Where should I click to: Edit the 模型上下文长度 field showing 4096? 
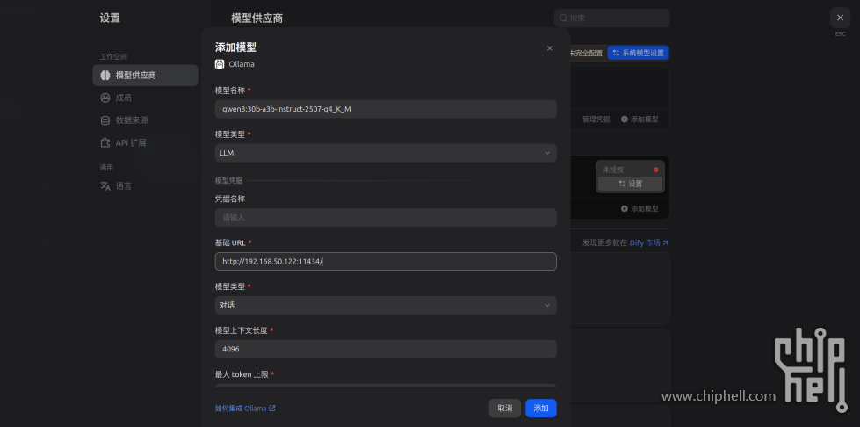386,349
